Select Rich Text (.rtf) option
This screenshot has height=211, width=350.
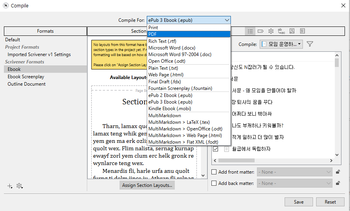pos(188,41)
